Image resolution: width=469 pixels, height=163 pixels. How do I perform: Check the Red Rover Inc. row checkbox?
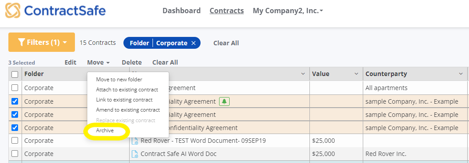15,154
